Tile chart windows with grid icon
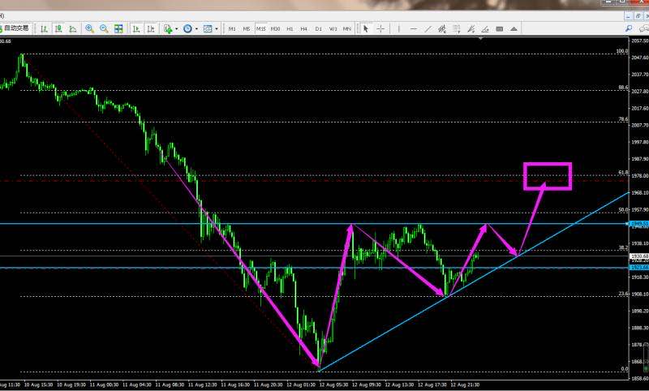 pos(118,28)
